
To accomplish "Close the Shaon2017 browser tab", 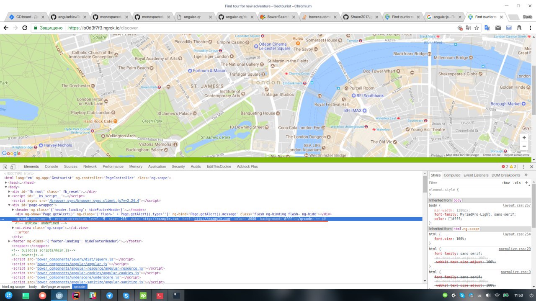I will click(x=376, y=17).
